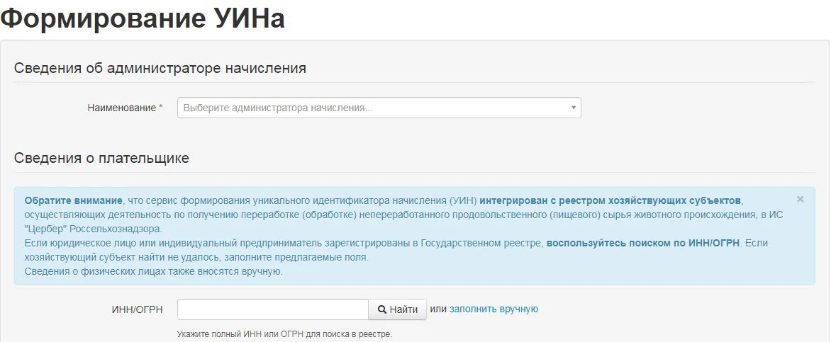Focus the ИНН/ОГРН search input
831x342 pixels.
[x=273, y=309]
